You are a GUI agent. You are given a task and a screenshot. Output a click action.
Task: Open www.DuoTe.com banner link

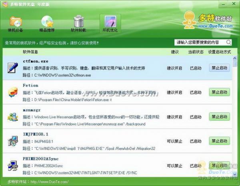215,26
